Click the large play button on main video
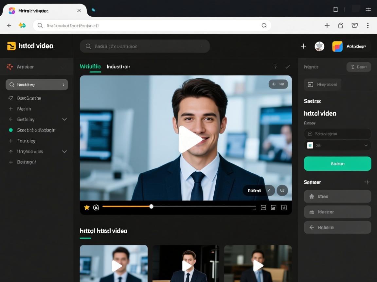This screenshot has height=282, width=377. tap(189, 139)
